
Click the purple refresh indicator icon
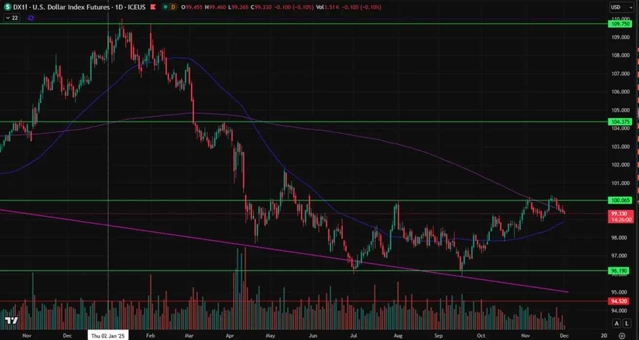tap(31, 18)
